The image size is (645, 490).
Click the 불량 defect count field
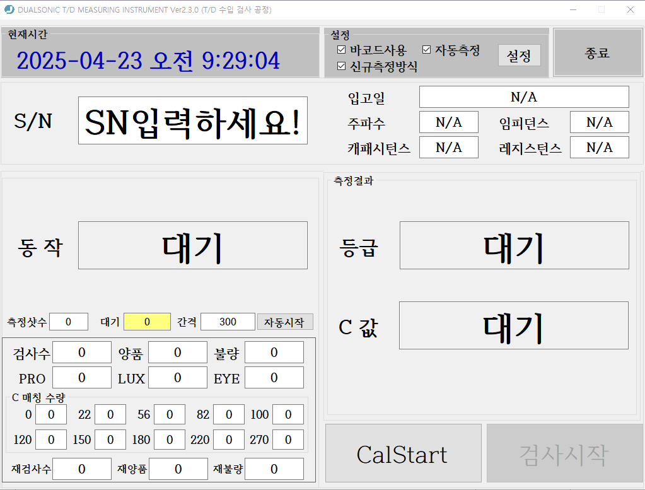coord(274,352)
